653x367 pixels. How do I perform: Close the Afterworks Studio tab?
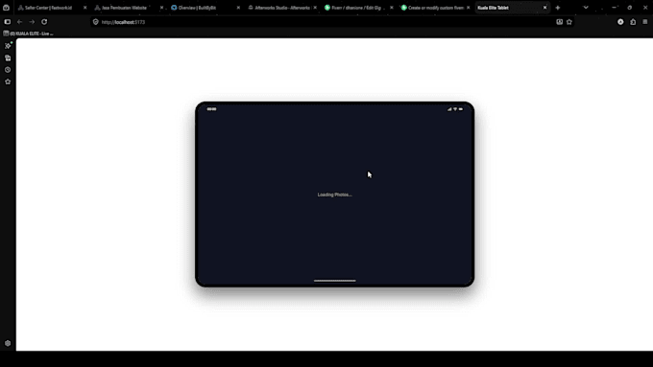[315, 8]
